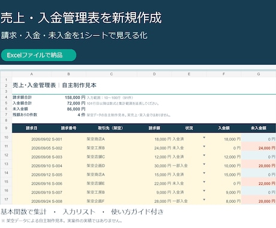Select column header A
The image size is (276, 228).
tap(32, 74)
